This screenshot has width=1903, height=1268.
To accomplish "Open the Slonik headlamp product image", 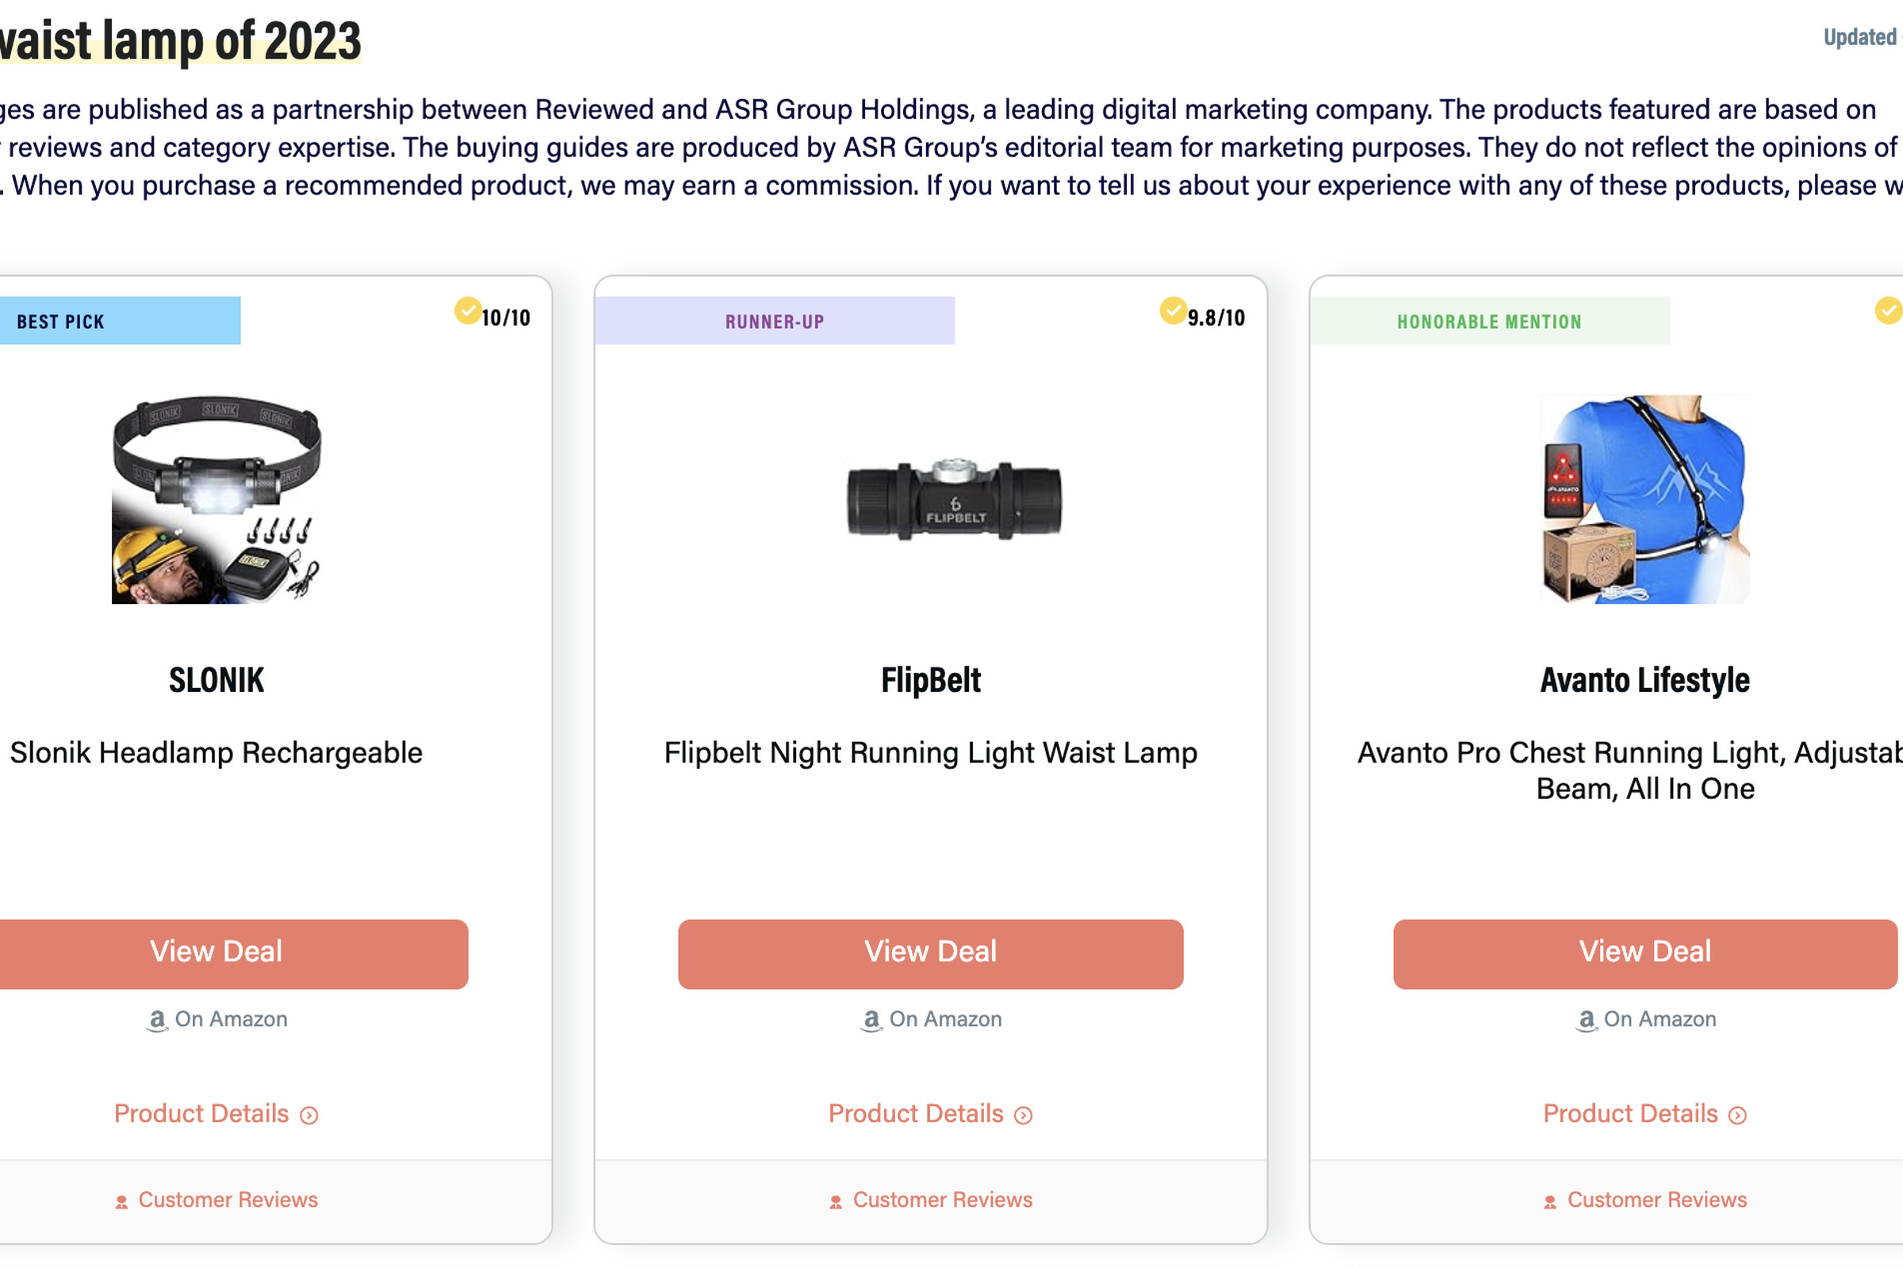I will (216, 499).
